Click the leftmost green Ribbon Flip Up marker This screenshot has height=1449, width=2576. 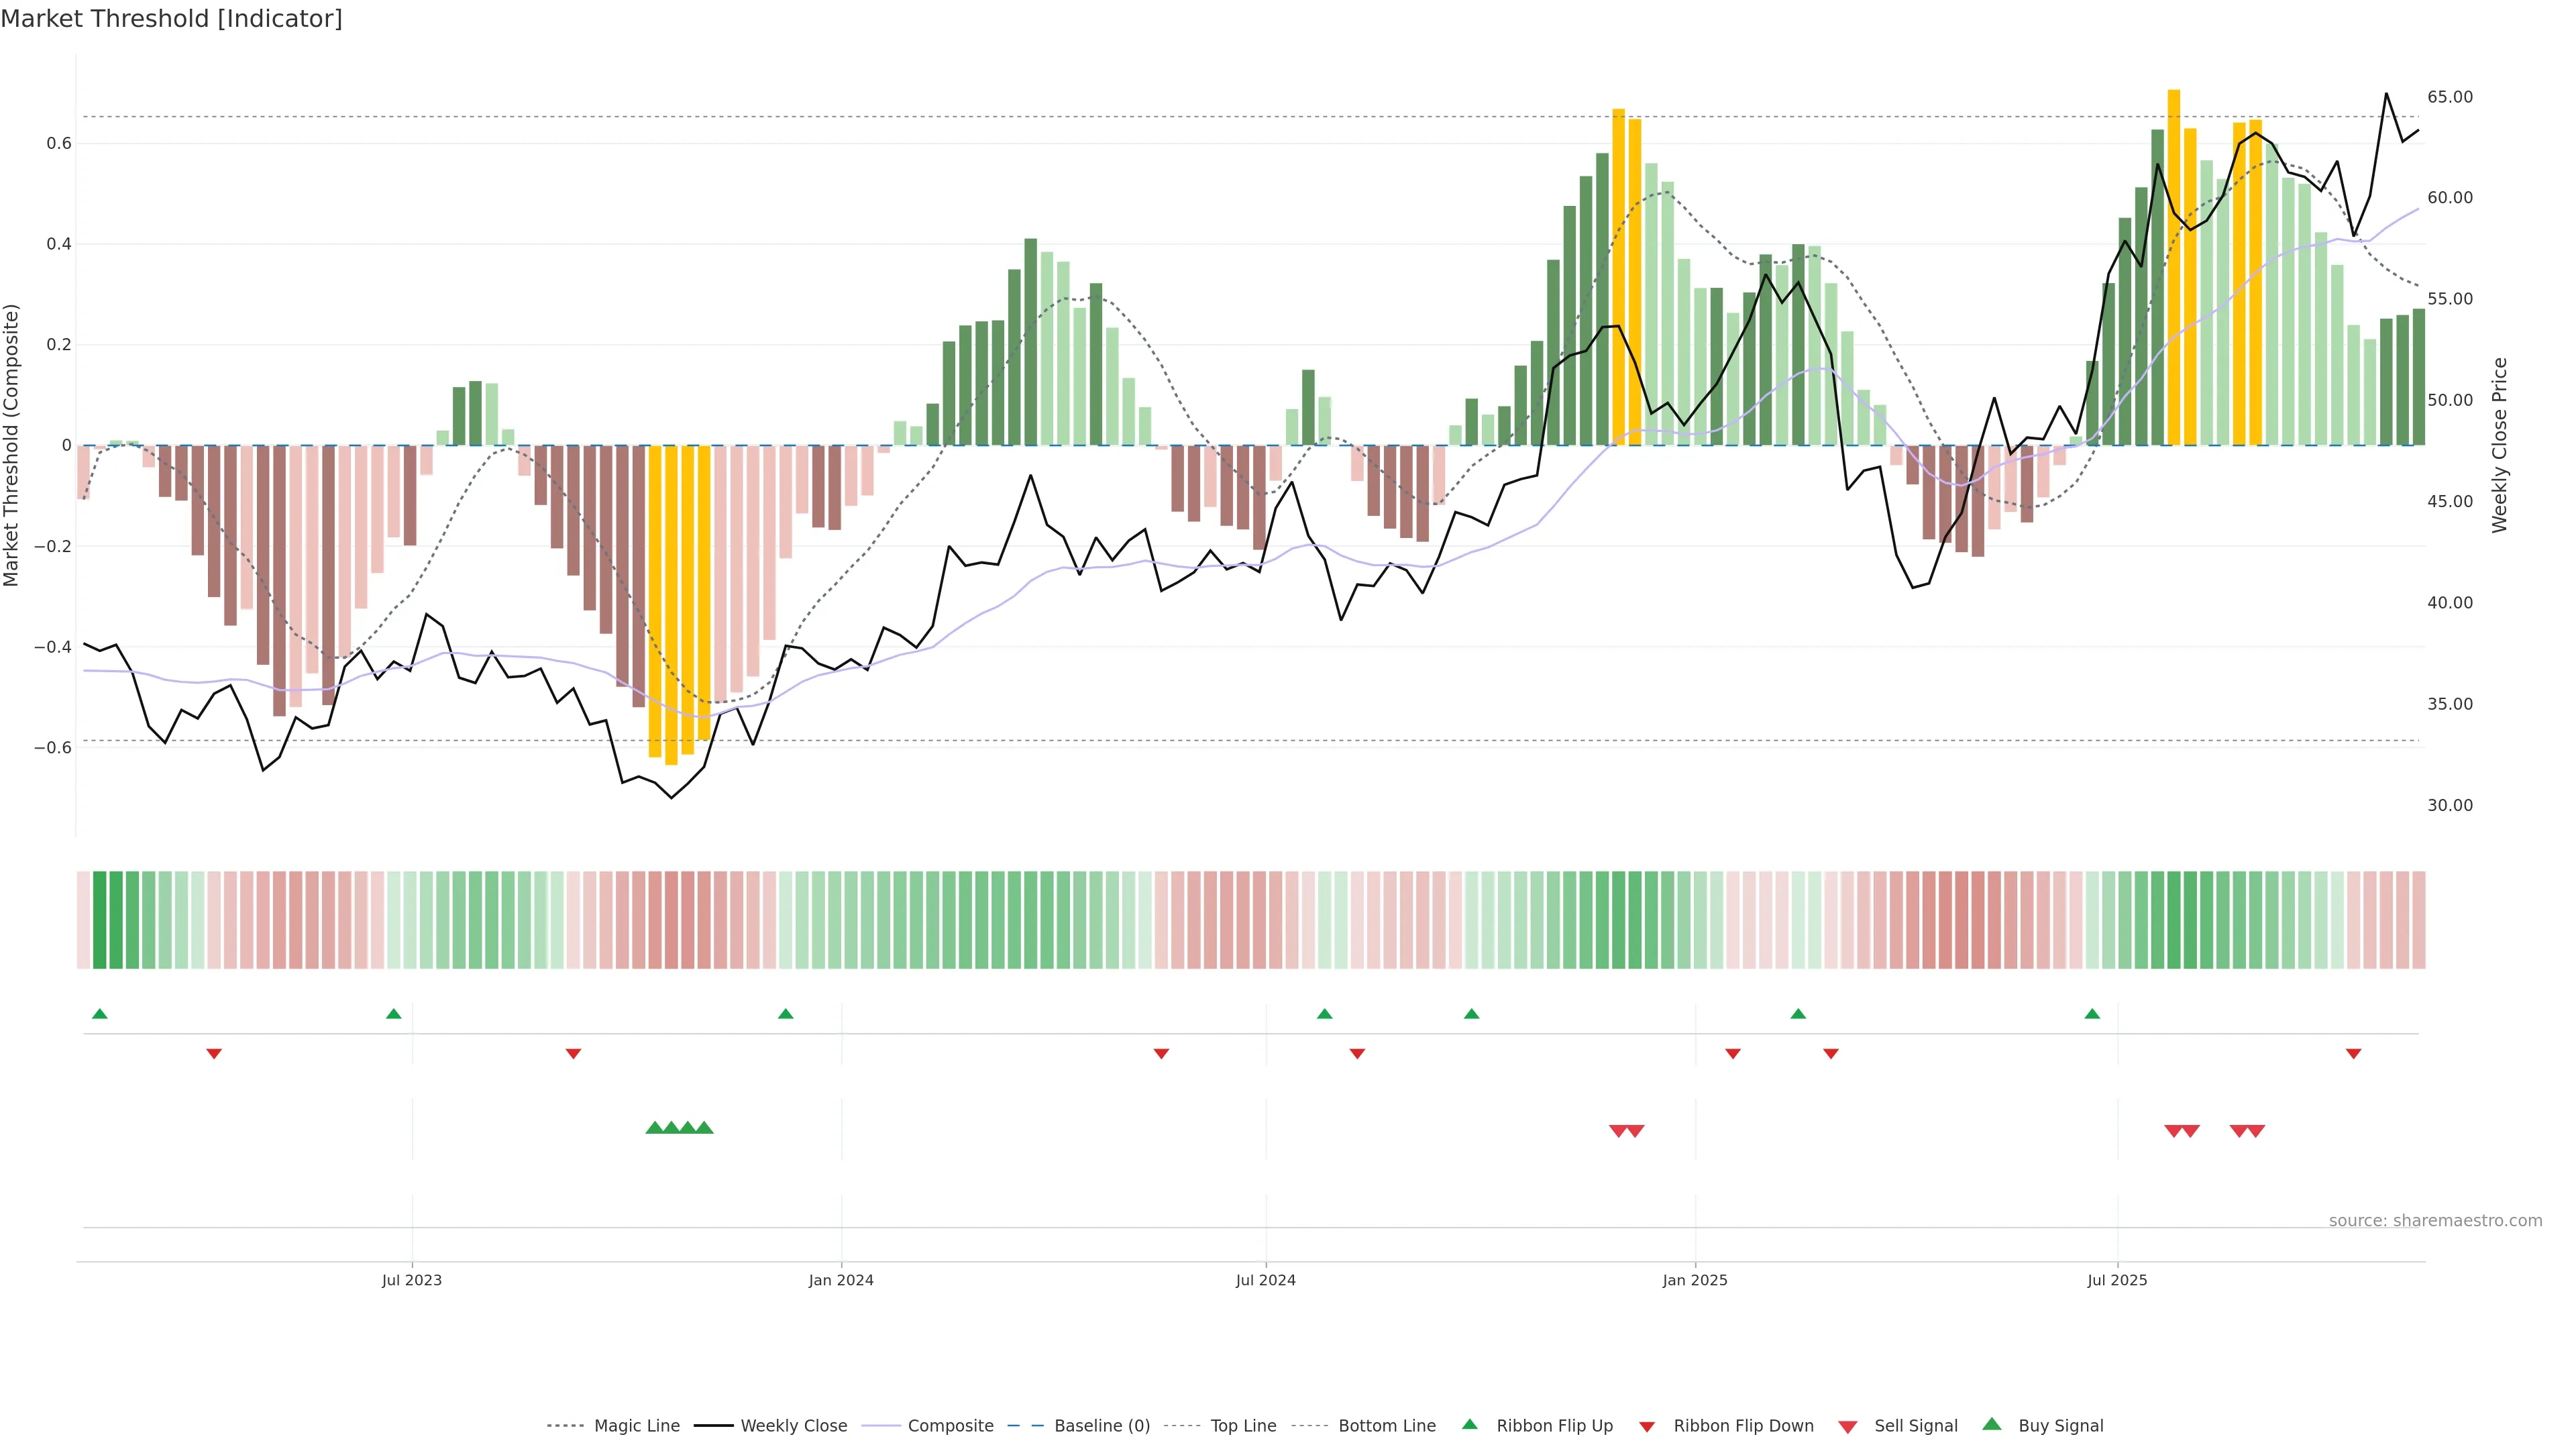coord(99,1014)
